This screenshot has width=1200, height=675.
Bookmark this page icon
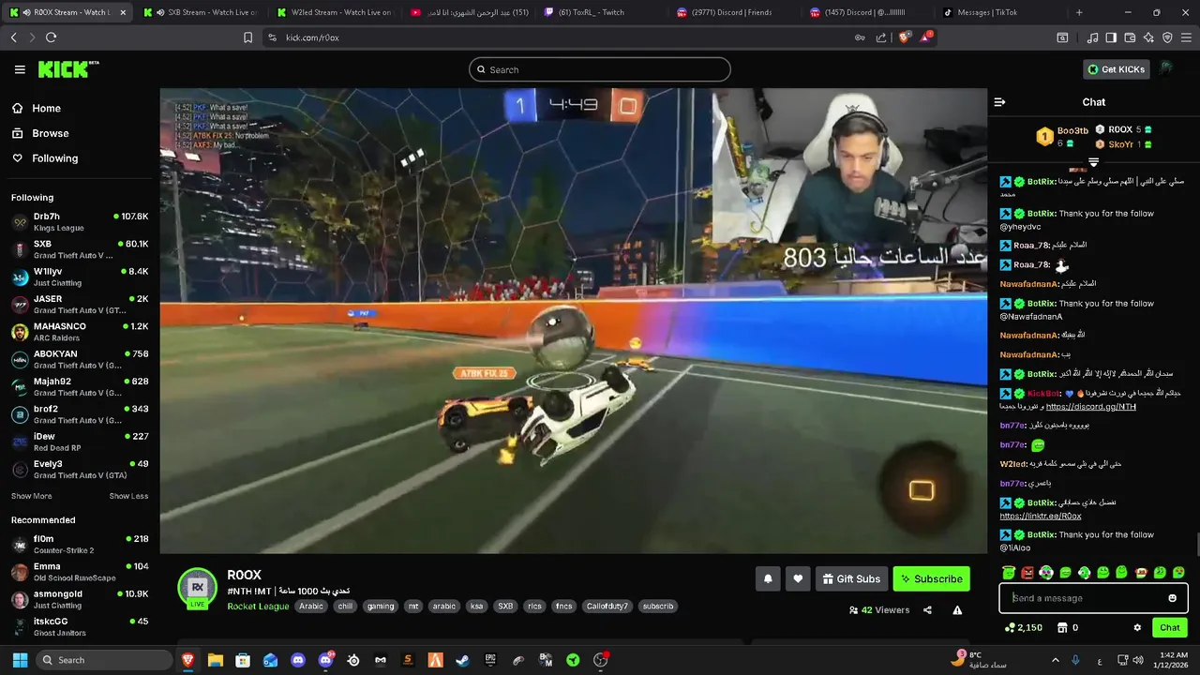[247, 37]
